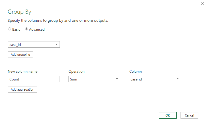Confirm the grouping with OK

tap(168, 115)
